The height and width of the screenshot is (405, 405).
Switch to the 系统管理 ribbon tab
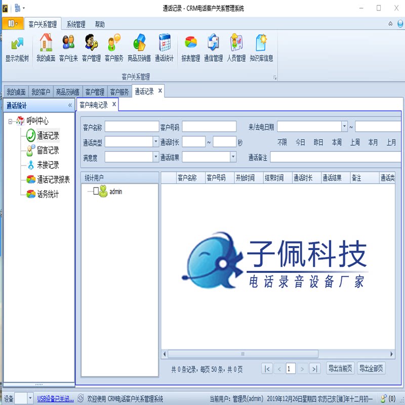tap(76, 24)
